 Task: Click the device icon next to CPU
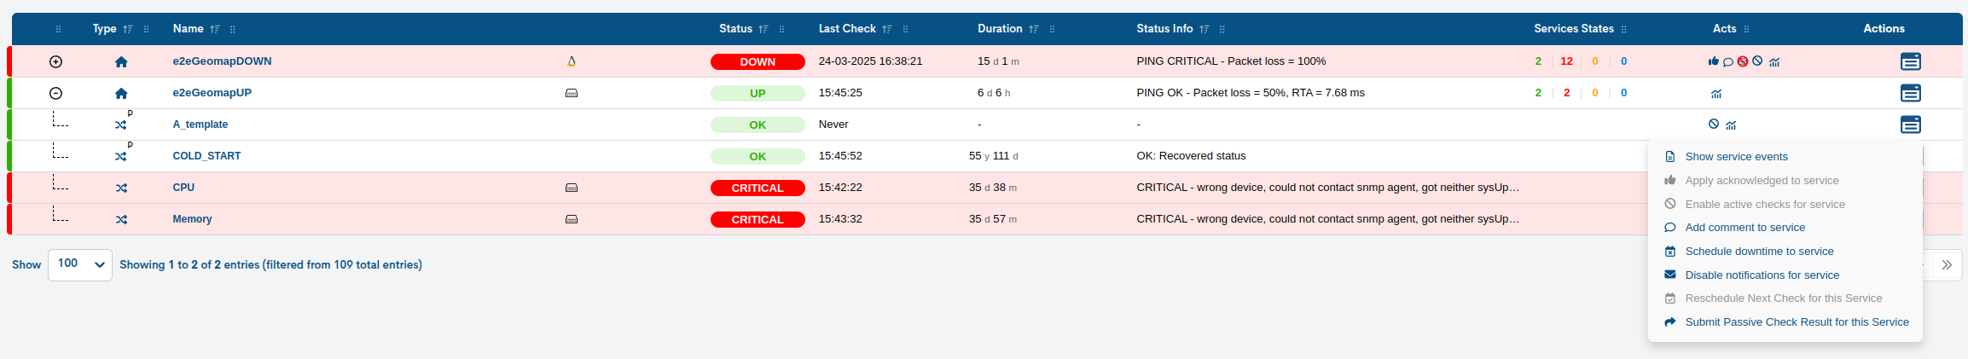tap(572, 188)
